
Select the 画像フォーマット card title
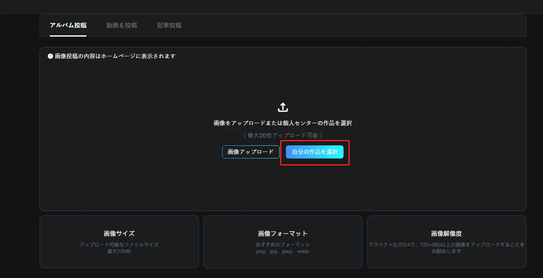[x=283, y=234]
